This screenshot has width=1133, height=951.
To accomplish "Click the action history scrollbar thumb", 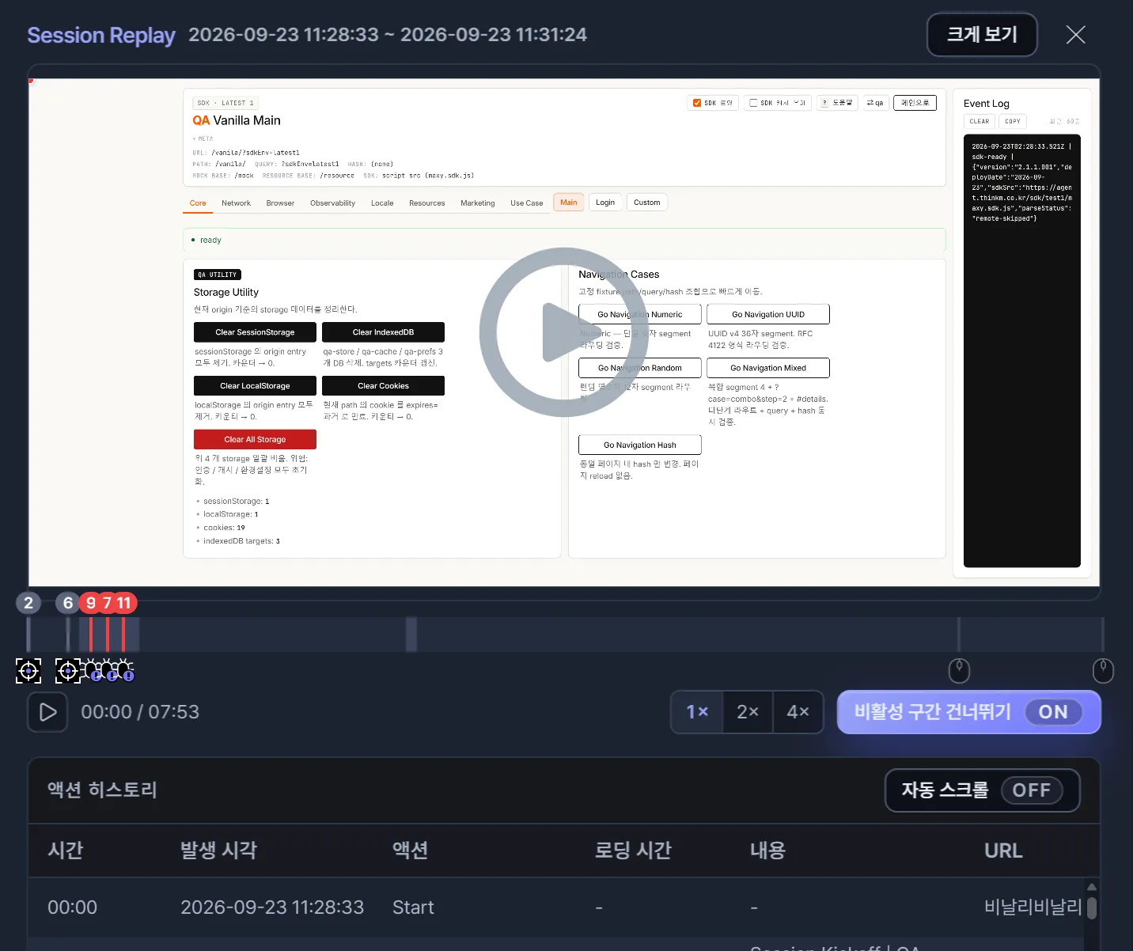I will (1092, 907).
